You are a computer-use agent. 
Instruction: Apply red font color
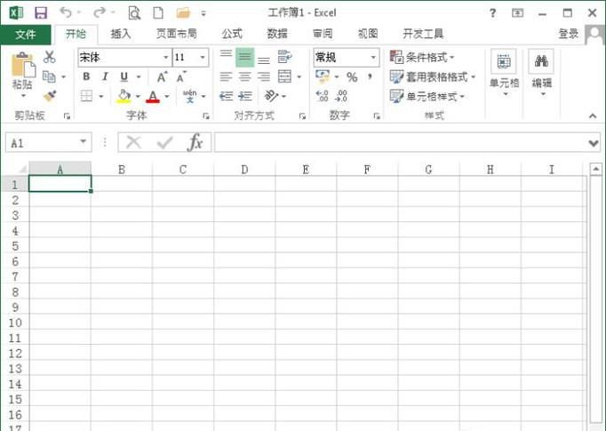point(153,96)
